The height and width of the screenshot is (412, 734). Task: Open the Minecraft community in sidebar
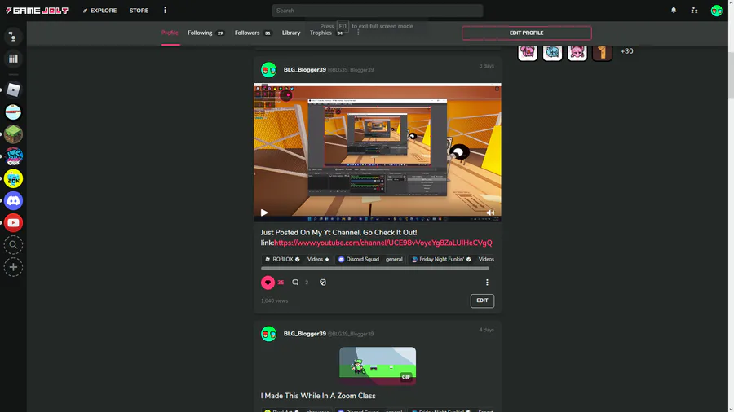(x=13, y=134)
